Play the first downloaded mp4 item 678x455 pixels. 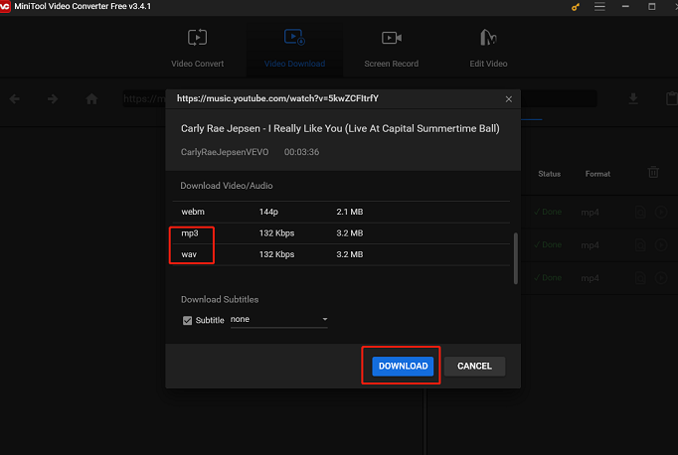click(x=661, y=213)
